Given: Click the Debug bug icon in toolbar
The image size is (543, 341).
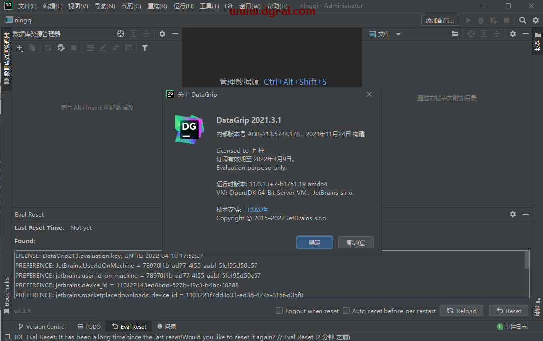Looking at the screenshot, I should (481, 20).
